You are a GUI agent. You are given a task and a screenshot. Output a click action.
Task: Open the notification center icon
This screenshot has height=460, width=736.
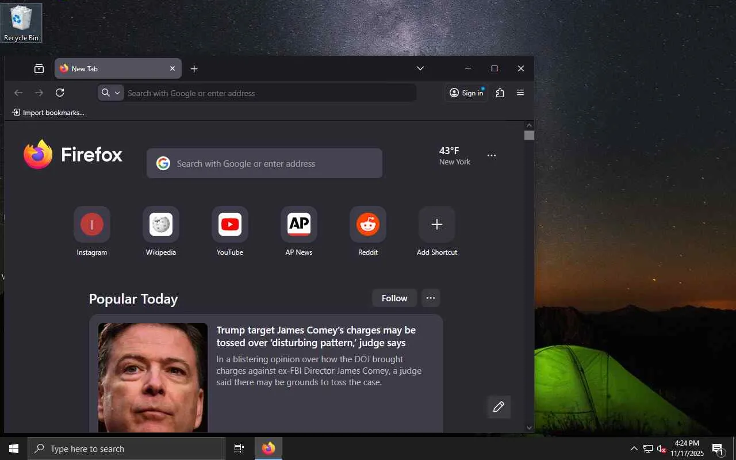(718, 448)
